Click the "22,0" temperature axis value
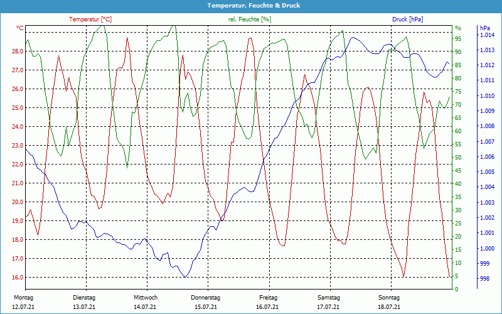The height and width of the screenshot is (314, 502). pos(18,165)
